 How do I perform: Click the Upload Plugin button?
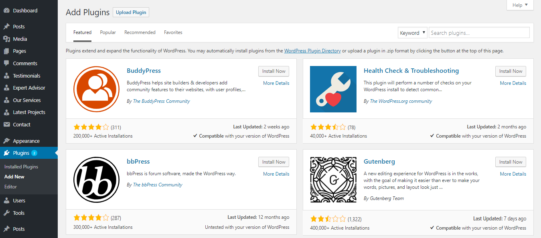pos(131,12)
